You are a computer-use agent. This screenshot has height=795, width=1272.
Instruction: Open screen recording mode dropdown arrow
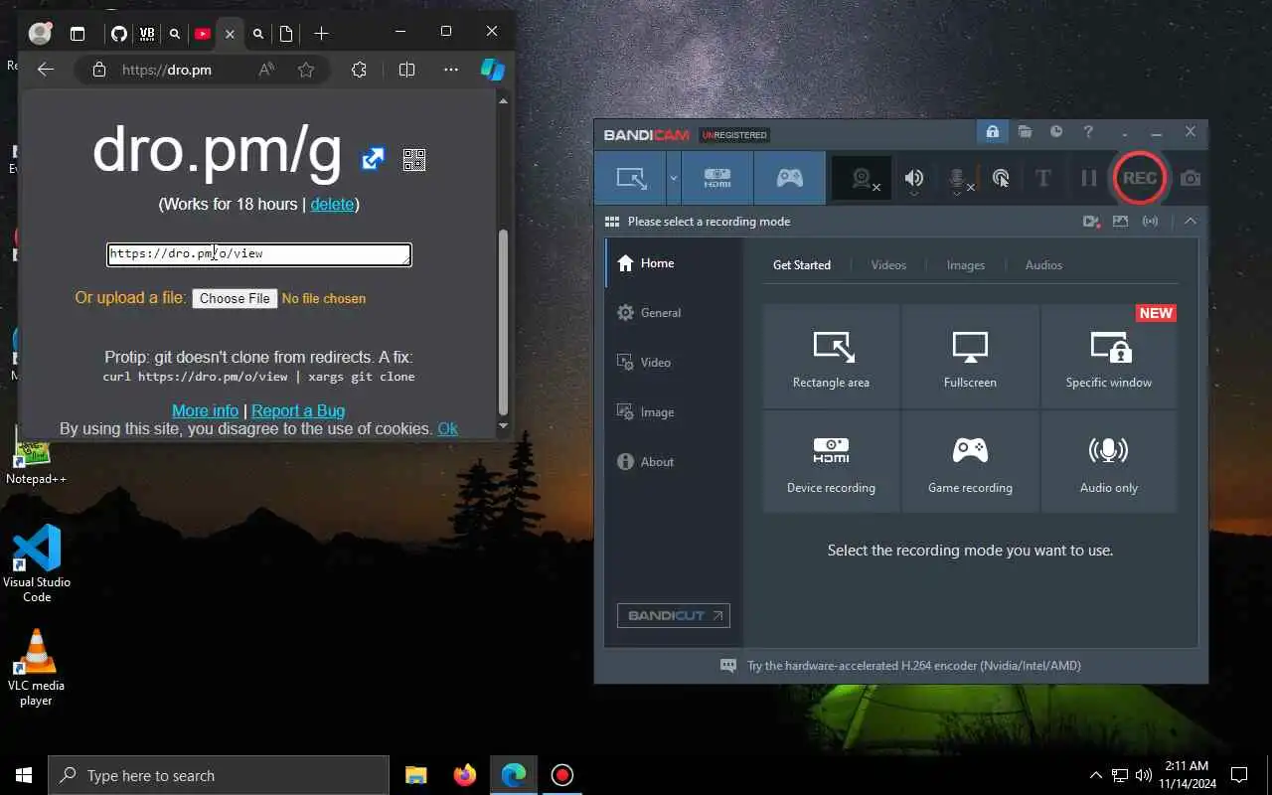674,178
